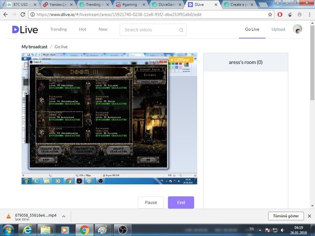This screenshot has width=315, height=236.
Task: Click the Search videos input field
Action: click(149, 30)
